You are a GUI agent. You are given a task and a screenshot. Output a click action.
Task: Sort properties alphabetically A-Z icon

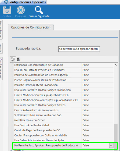[19, 59]
